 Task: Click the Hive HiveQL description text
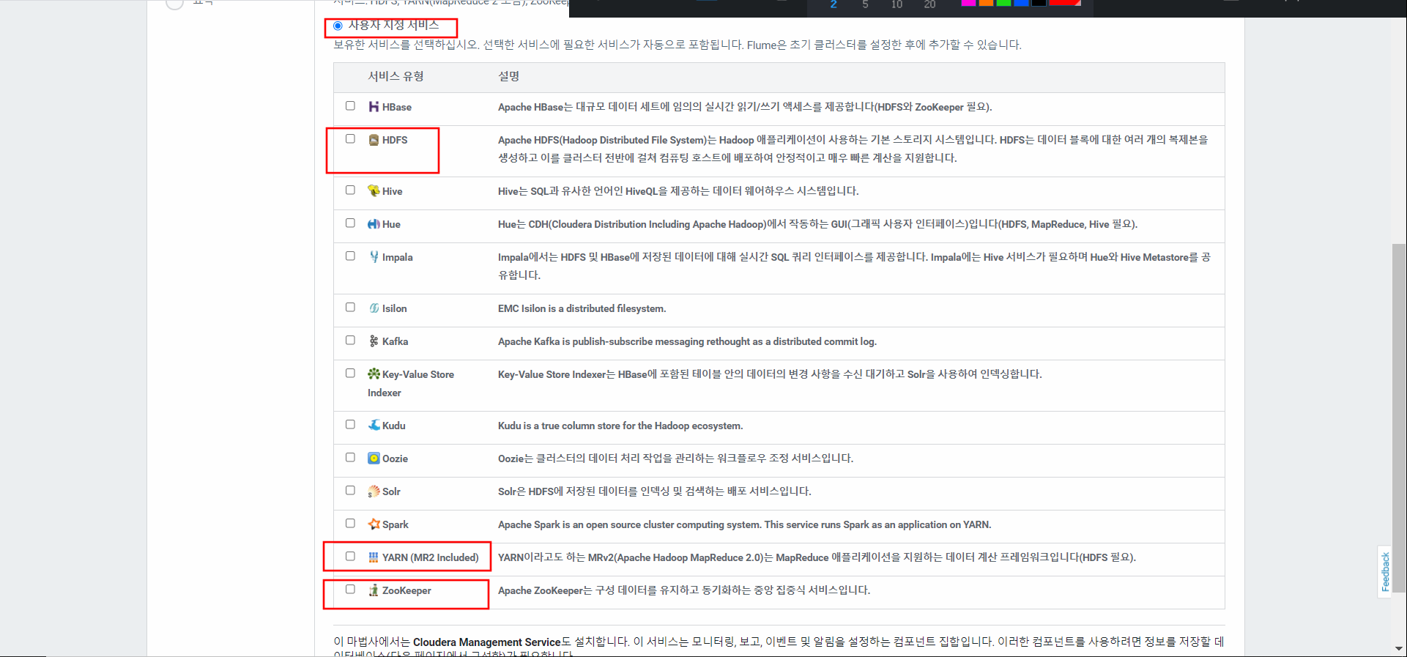(678, 191)
